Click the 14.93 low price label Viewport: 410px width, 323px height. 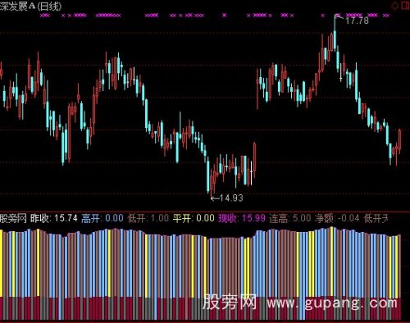point(231,198)
